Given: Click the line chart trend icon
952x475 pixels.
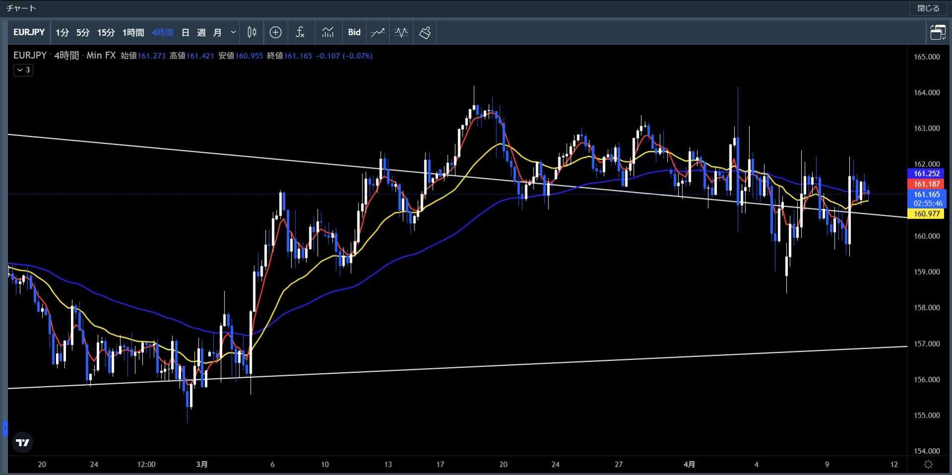Looking at the screenshot, I should click(378, 32).
